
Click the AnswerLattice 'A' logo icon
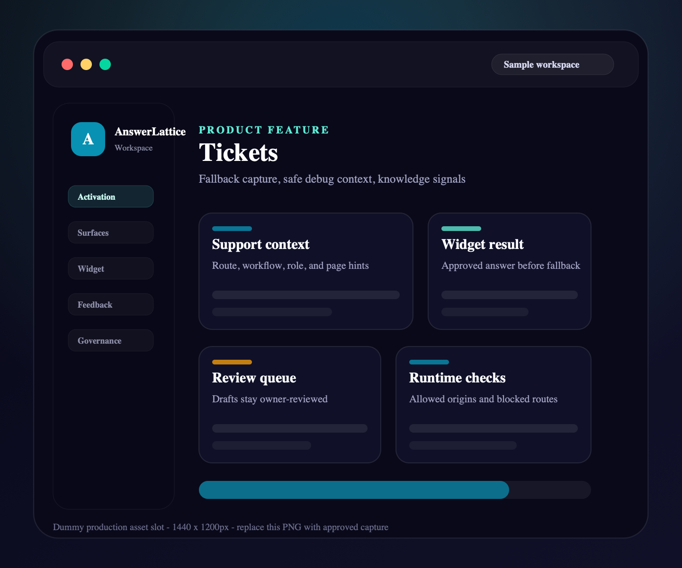88,139
